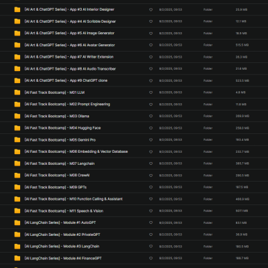The height and width of the screenshot is (268, 268).
Task: Toggle favorite heart for M03 Ollama
Action: click(151, 116)
